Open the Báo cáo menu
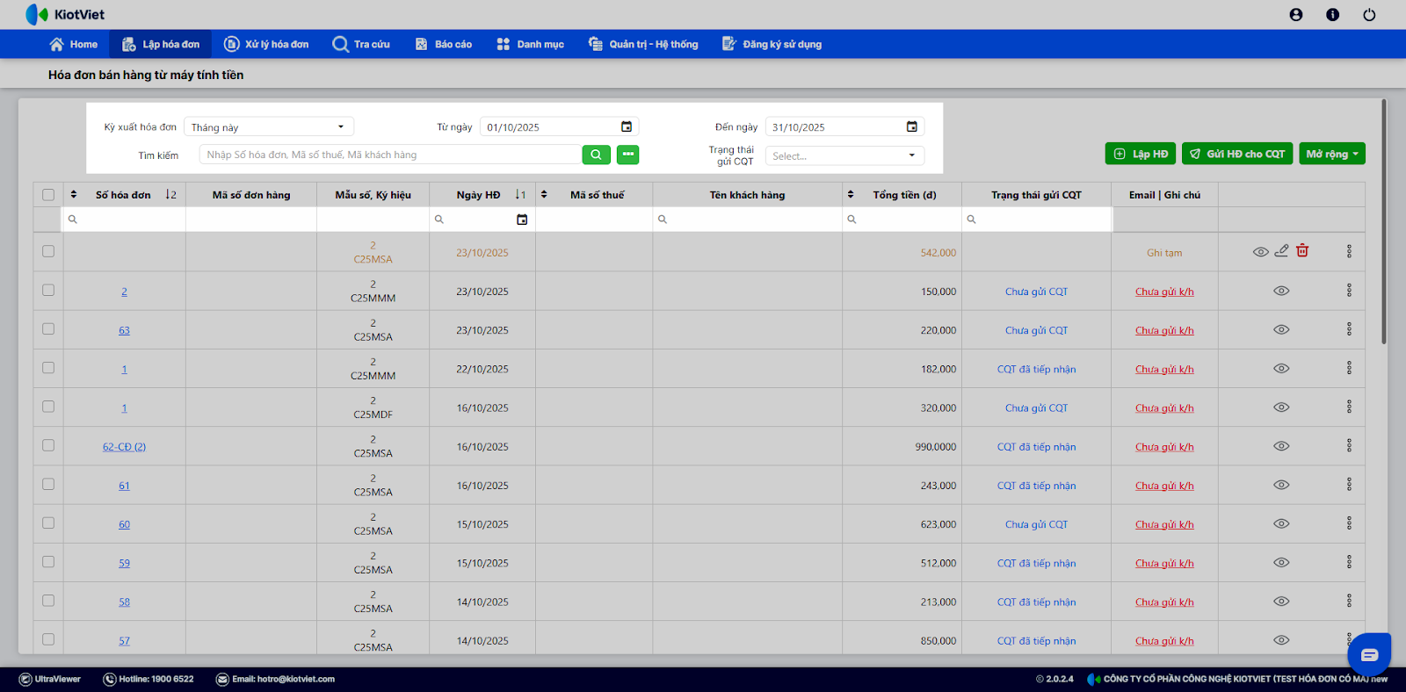 [444, 44]
